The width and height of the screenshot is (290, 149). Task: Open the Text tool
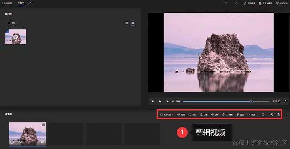204,115
